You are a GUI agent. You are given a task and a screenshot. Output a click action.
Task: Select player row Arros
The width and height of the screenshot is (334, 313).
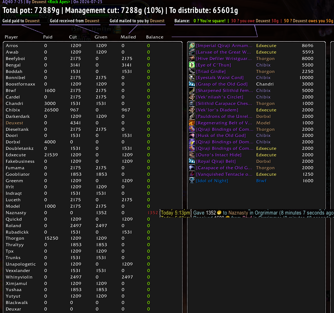[92, 46]
